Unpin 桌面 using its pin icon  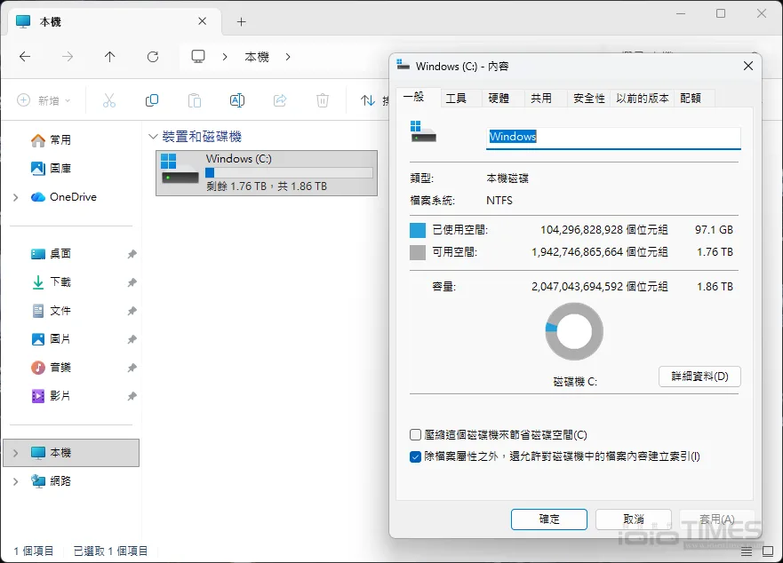pos(132,254)
